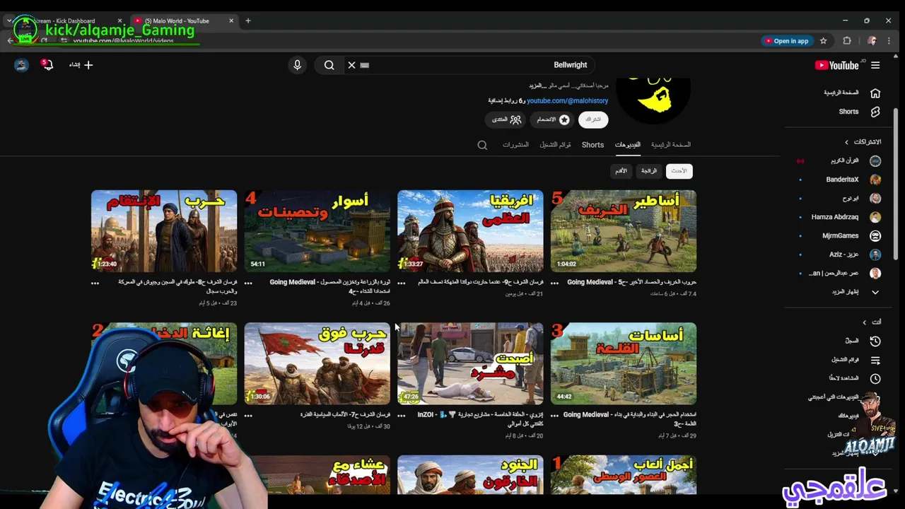Open the YouTube hamburger guide menu

(x=875, y=65)
